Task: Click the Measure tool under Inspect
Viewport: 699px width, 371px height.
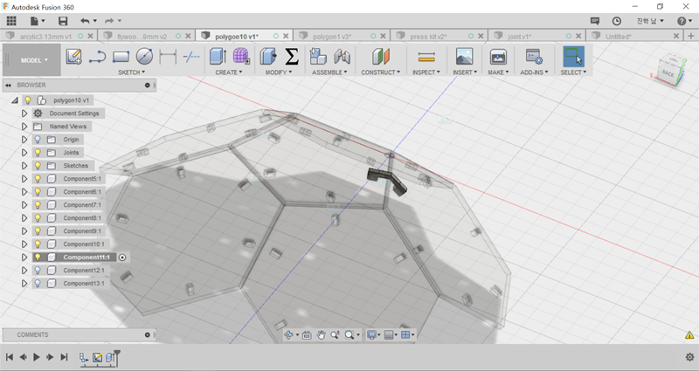Action: 426,57
